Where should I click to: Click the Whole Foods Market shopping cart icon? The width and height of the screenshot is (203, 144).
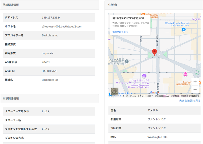(x=184, y=30)
